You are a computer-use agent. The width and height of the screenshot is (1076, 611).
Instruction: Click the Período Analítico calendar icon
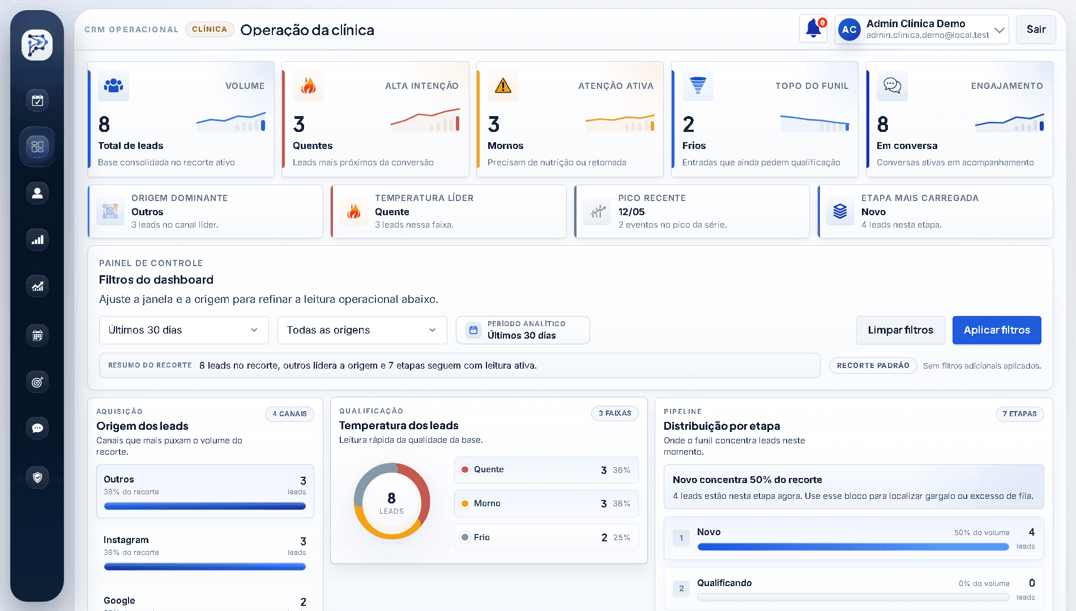473,330
